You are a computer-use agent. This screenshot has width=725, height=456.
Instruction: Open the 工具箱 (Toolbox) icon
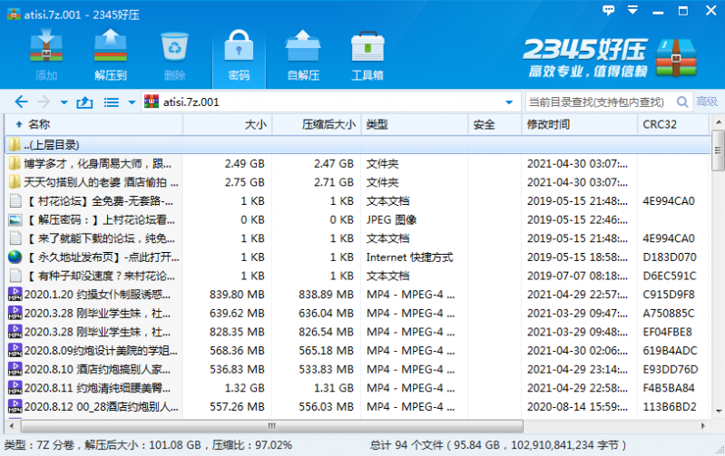[x=367, y=54]
